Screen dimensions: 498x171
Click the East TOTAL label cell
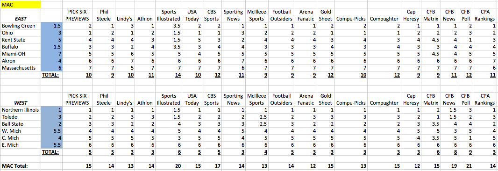tap(52, 75)
